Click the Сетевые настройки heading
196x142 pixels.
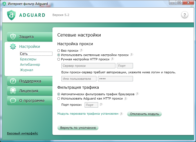pyautogui.click(x=79, y=35)
